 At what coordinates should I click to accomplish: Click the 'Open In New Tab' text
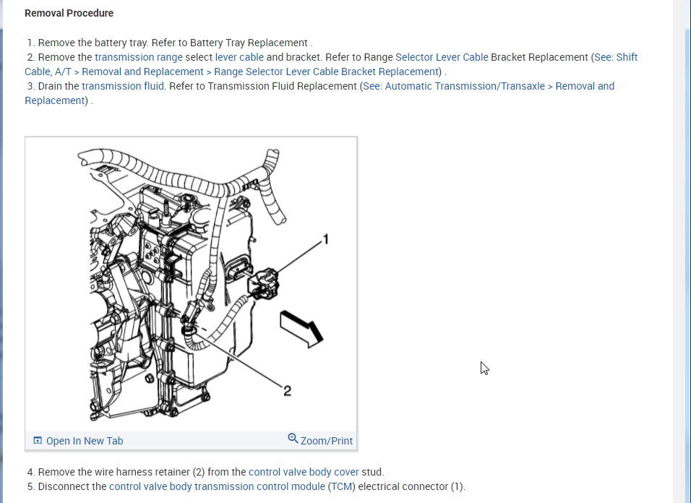[x=85, y=441]
